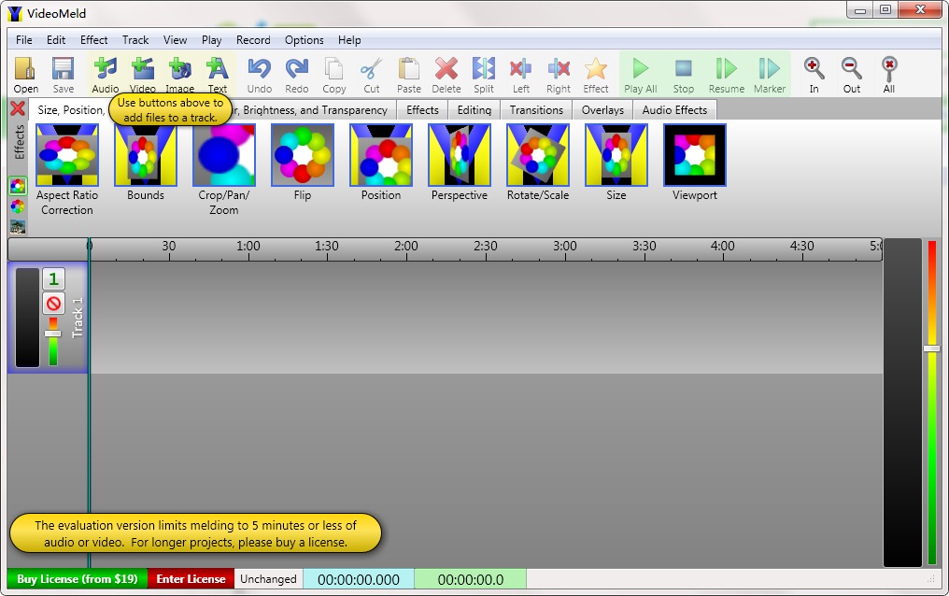Click the Split toolbar icon

[484, 75]
